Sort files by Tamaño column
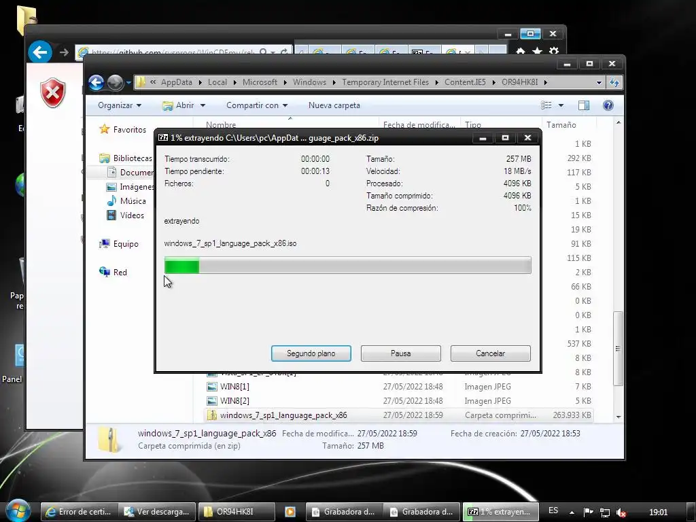Image resolution: width=696 pixels, height=522 pixels. tap(561, 125)
